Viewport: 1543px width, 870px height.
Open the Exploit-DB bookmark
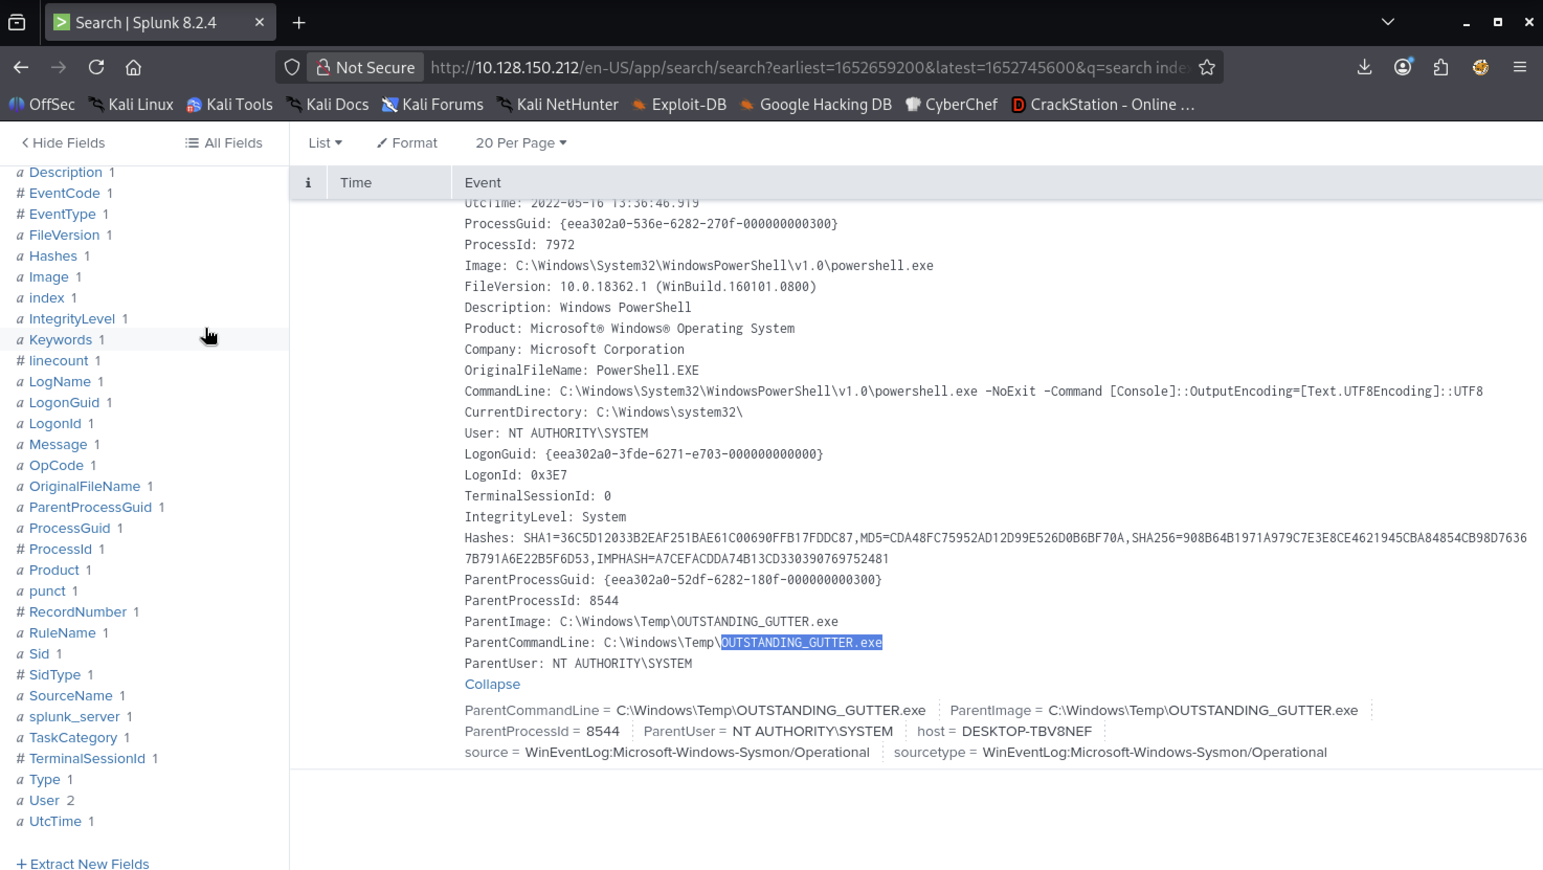point(679,104)
